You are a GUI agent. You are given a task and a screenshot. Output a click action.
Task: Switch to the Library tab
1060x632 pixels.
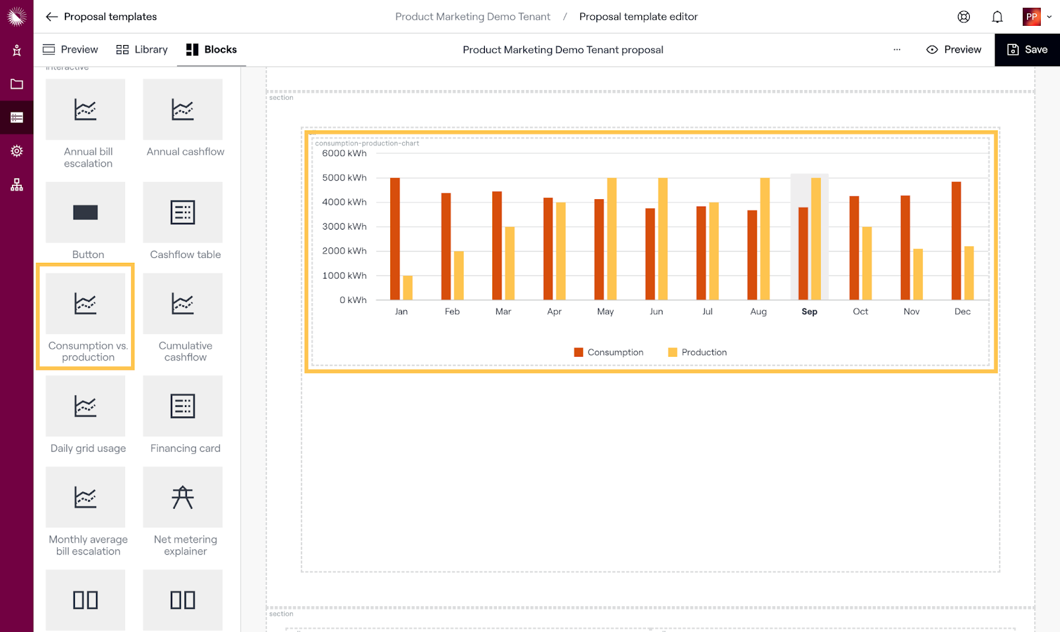tap(142, 50)
